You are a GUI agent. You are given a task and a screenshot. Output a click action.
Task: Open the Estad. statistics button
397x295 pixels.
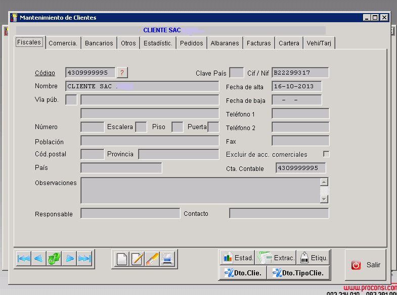237,258
